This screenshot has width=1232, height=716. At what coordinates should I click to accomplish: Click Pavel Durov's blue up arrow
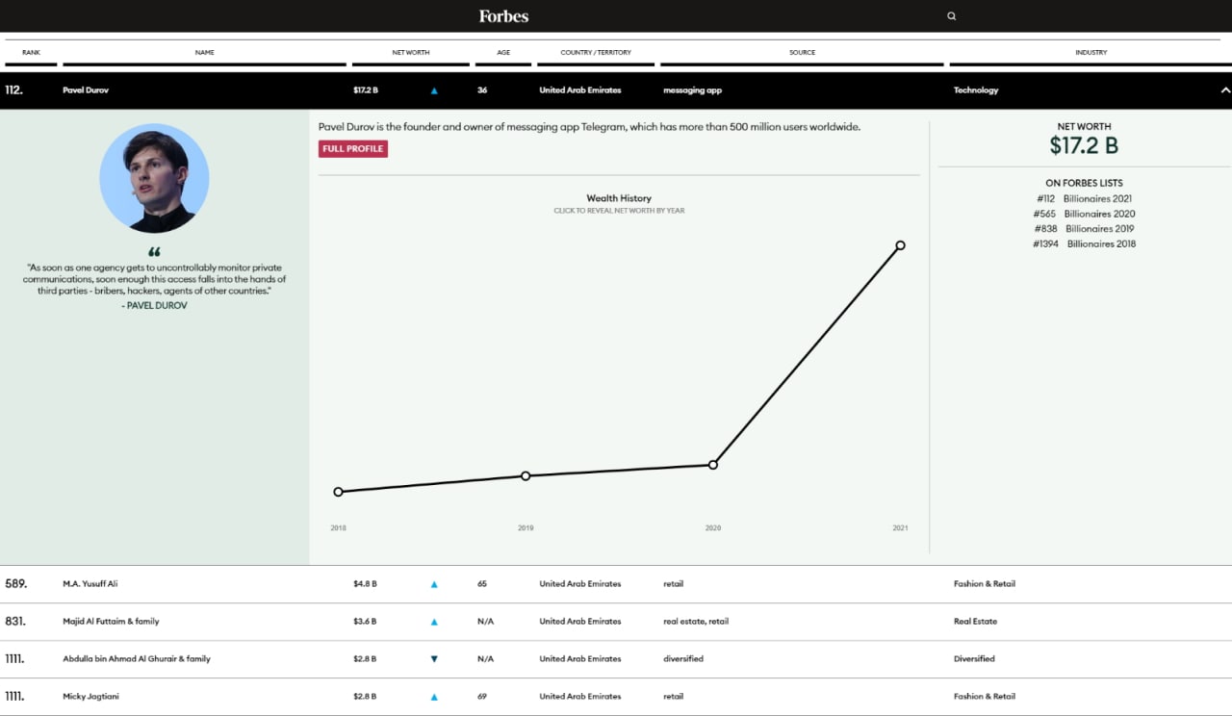coord(434,90)
